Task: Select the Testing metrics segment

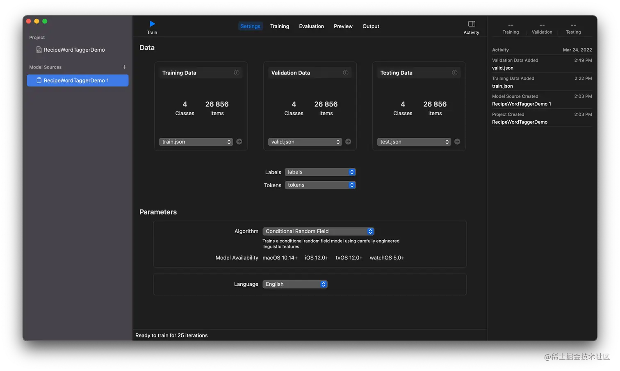Action: pyautogui.click(x=573, y=29)
